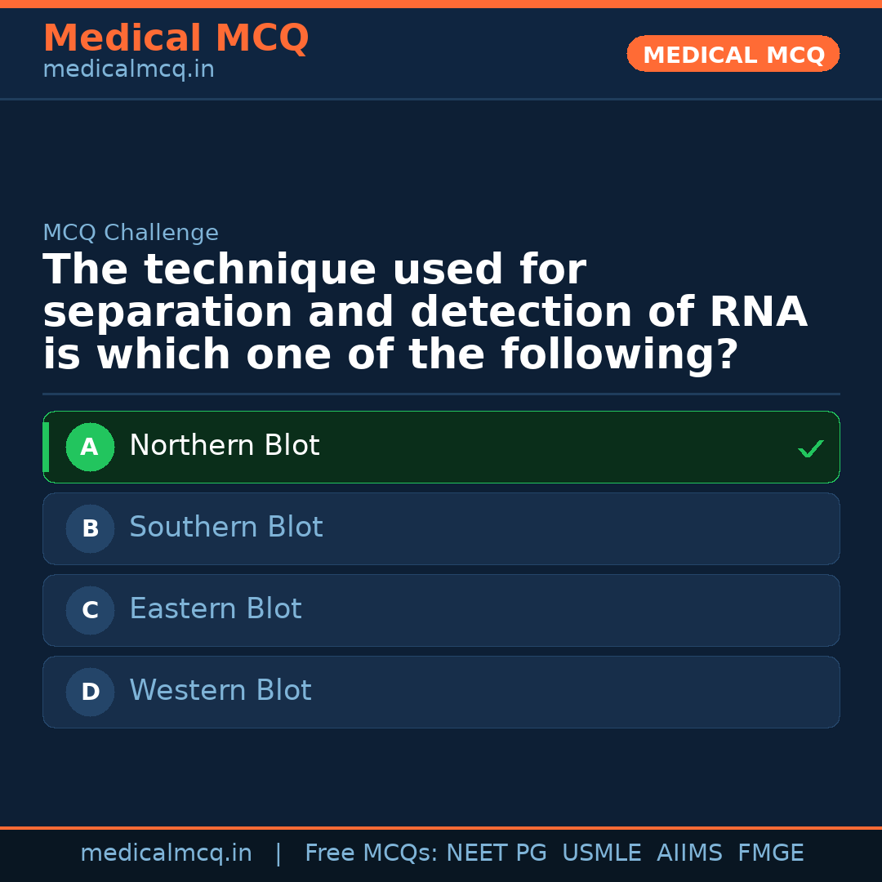Click the RNA technique question text
Screen dimensions: 882x882
425,312
